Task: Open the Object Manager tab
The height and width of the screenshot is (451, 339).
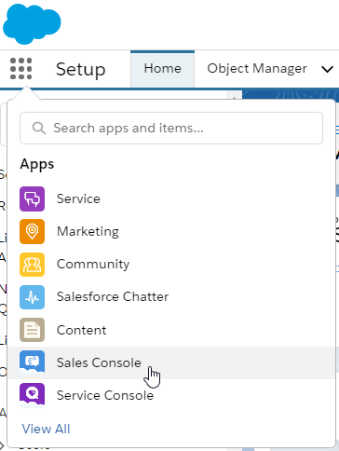Action: point(257,69)
